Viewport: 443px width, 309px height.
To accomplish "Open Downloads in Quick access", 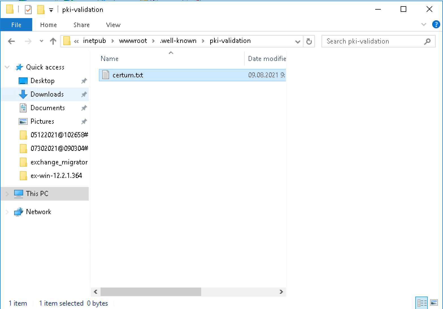I will (47, 94).
